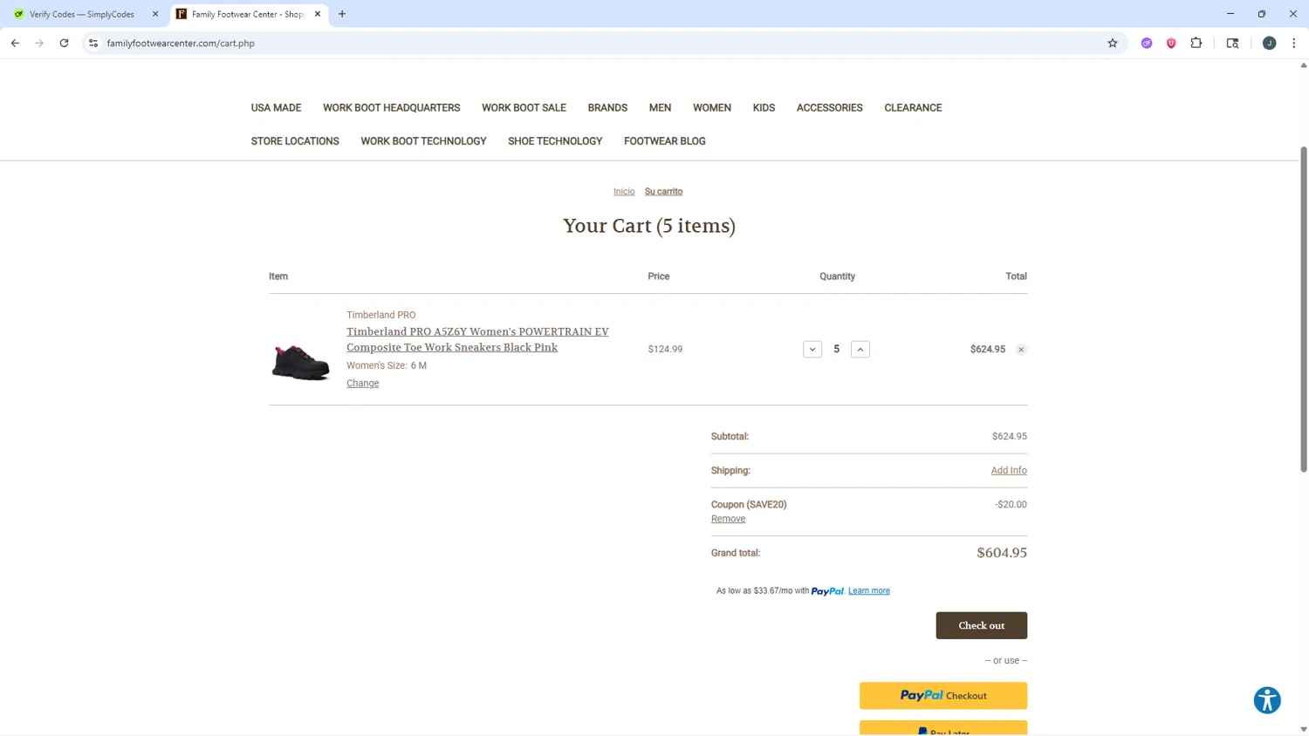Click the $604.95 grand total amount

[x=1002, y=553]
